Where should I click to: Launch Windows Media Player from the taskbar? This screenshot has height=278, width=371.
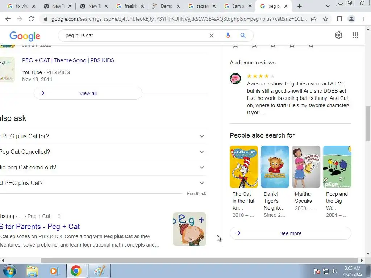click(x=54, y=271)
